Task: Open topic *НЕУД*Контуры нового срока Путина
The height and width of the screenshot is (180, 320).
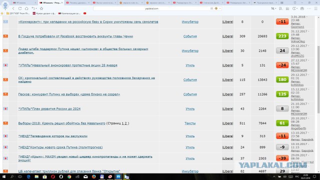Action: [60, 147]
